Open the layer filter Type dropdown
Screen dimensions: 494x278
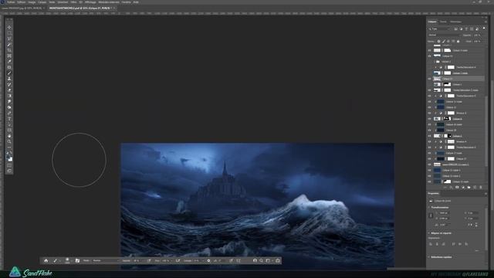(439, 29)
